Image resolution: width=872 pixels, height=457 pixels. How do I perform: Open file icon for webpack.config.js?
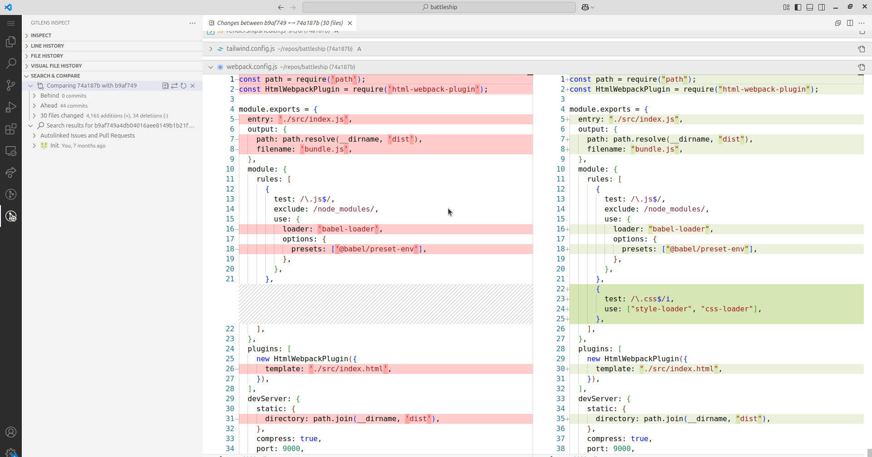tap(861, 67)
